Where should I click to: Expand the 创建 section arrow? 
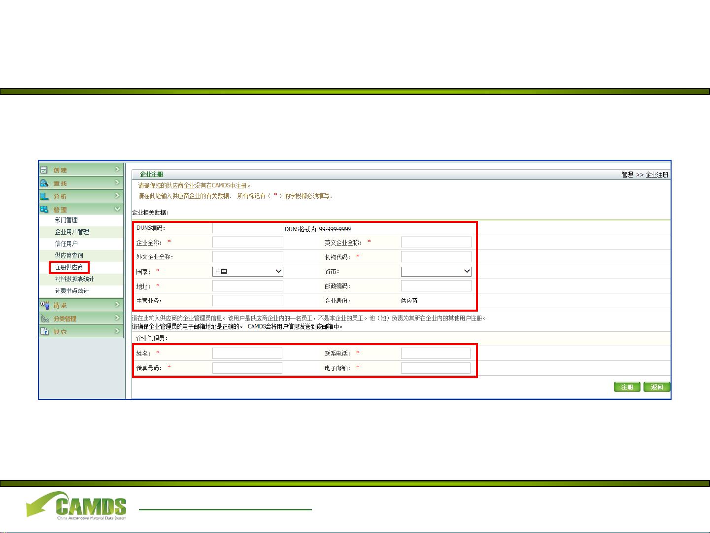117,169
